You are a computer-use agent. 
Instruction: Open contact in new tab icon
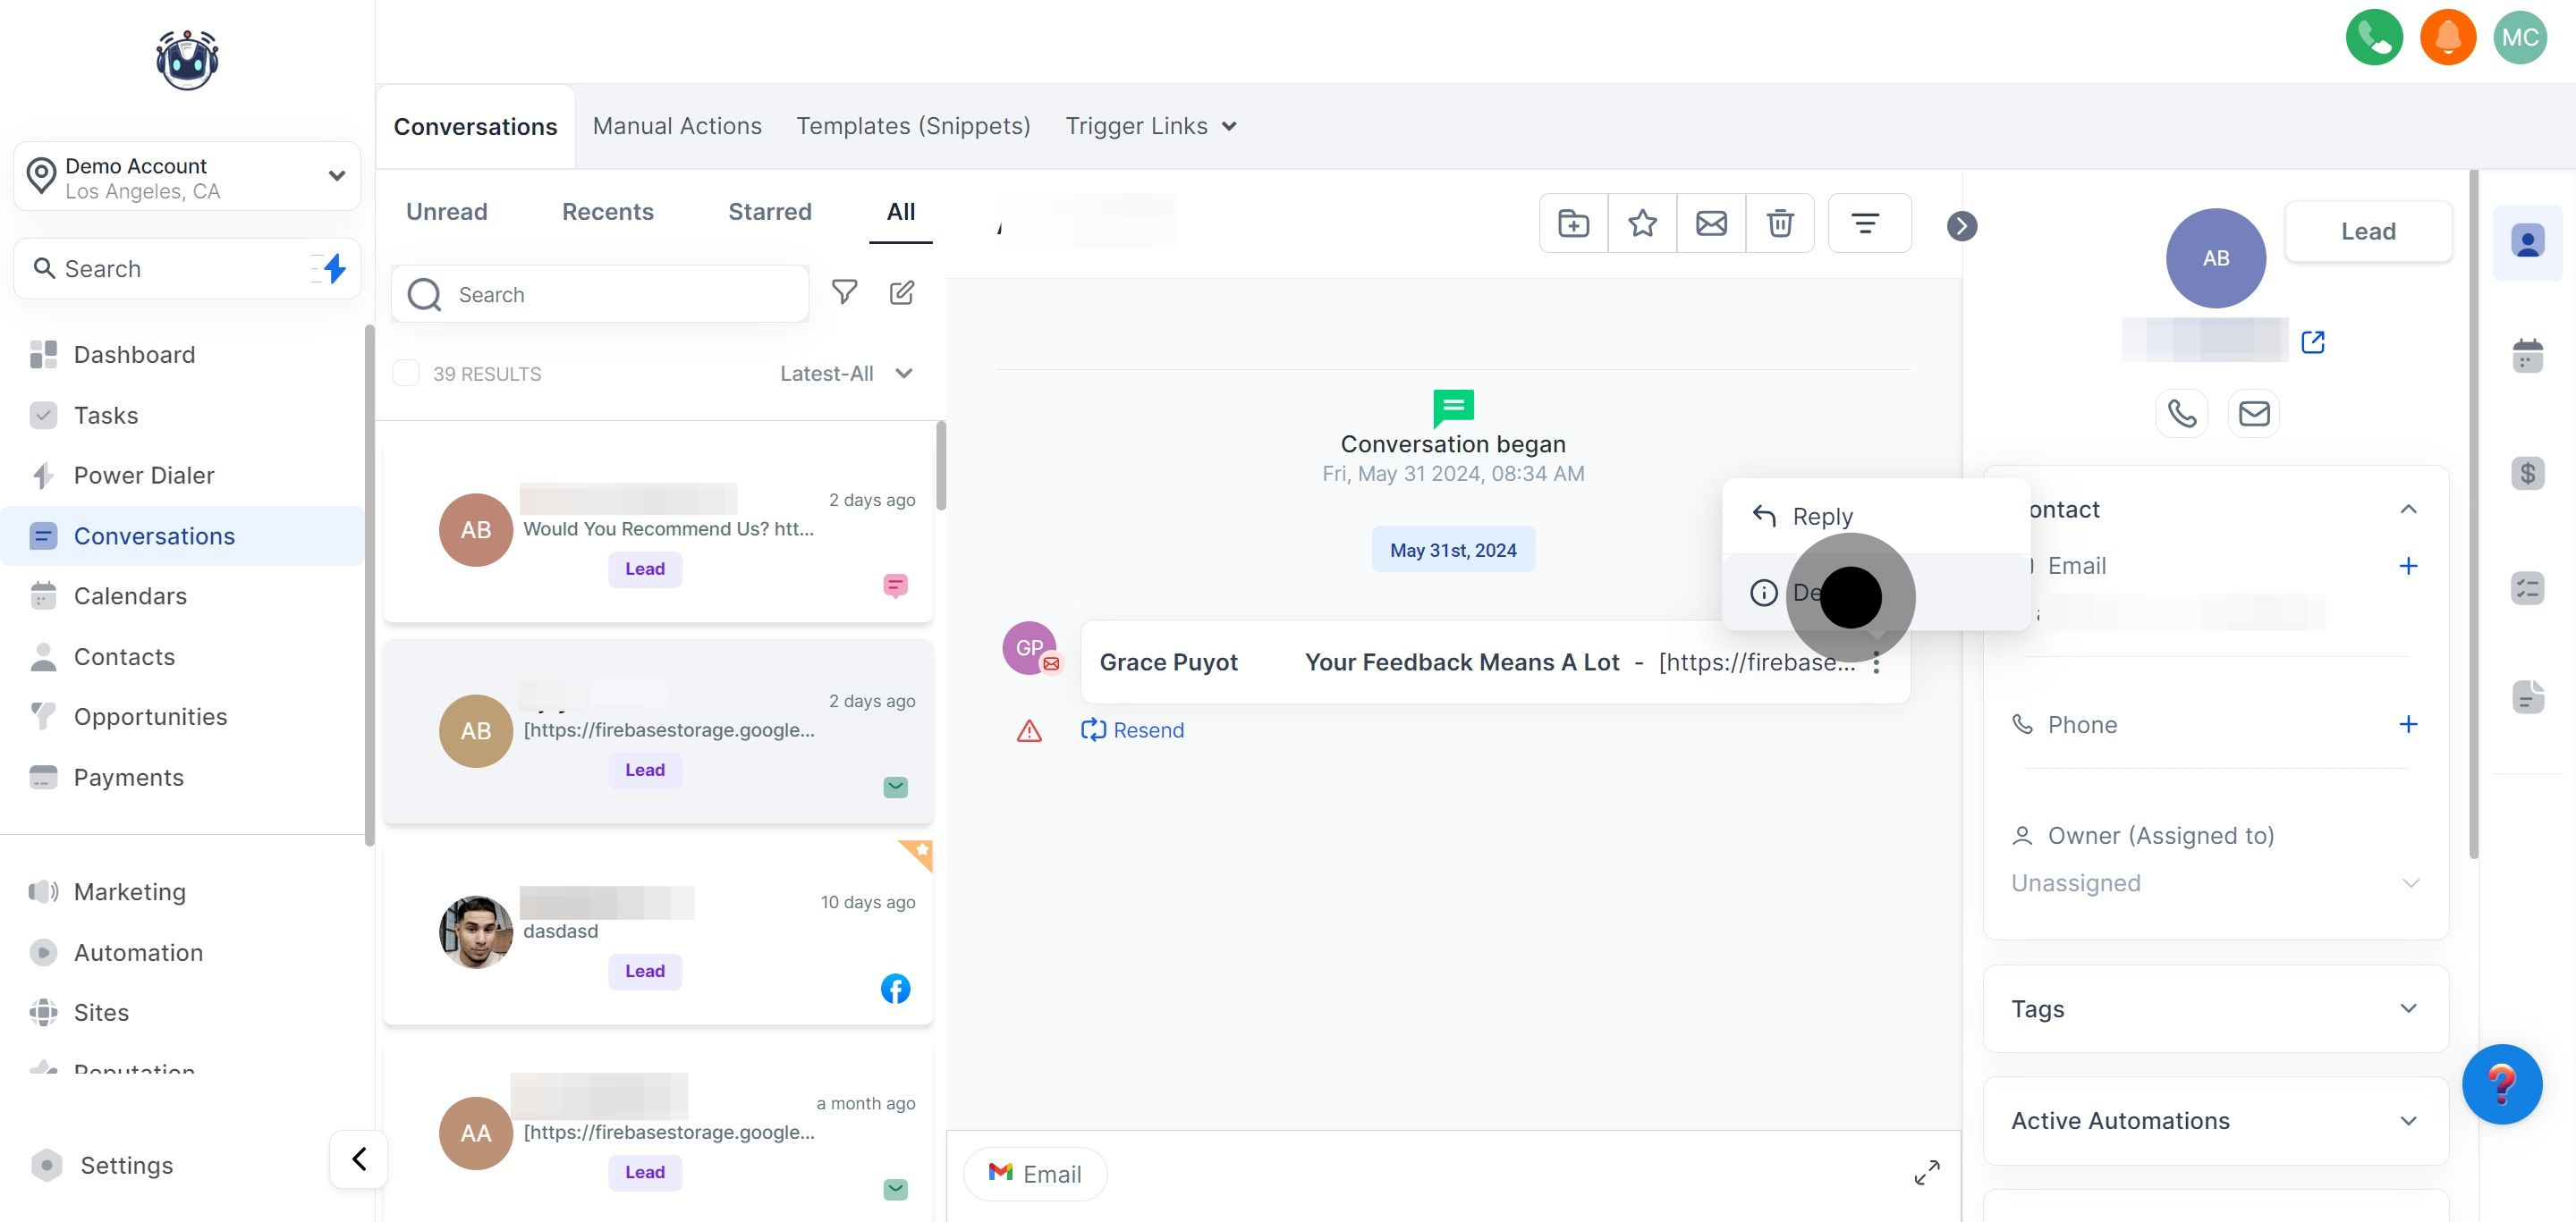tap(2312, 341)
